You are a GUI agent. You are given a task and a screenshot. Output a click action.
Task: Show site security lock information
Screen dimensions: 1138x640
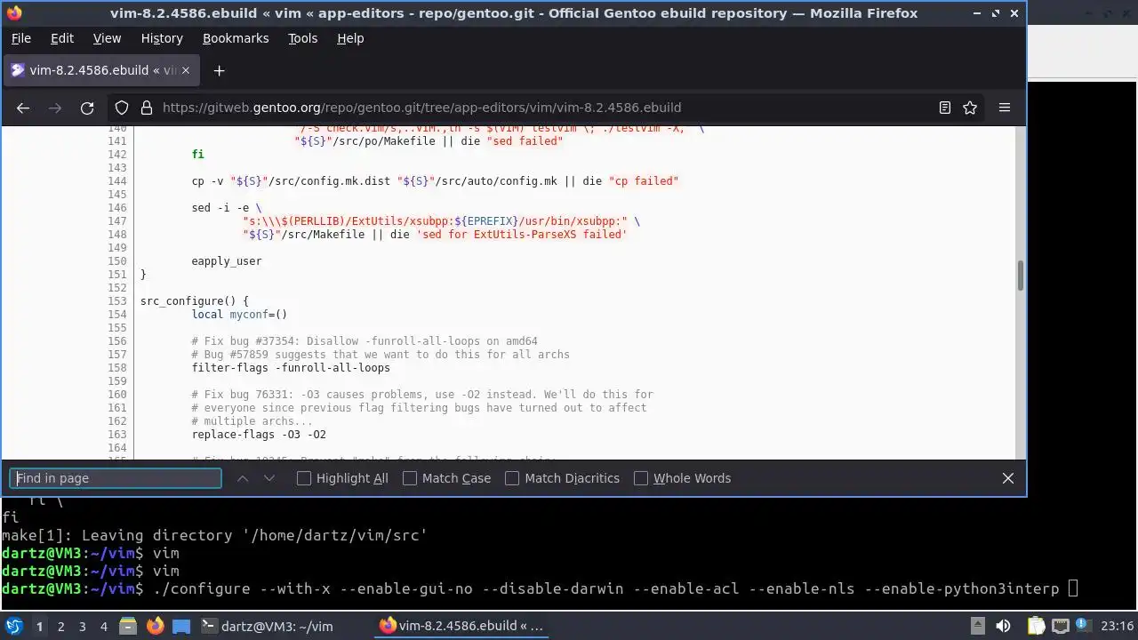(145, 108)
